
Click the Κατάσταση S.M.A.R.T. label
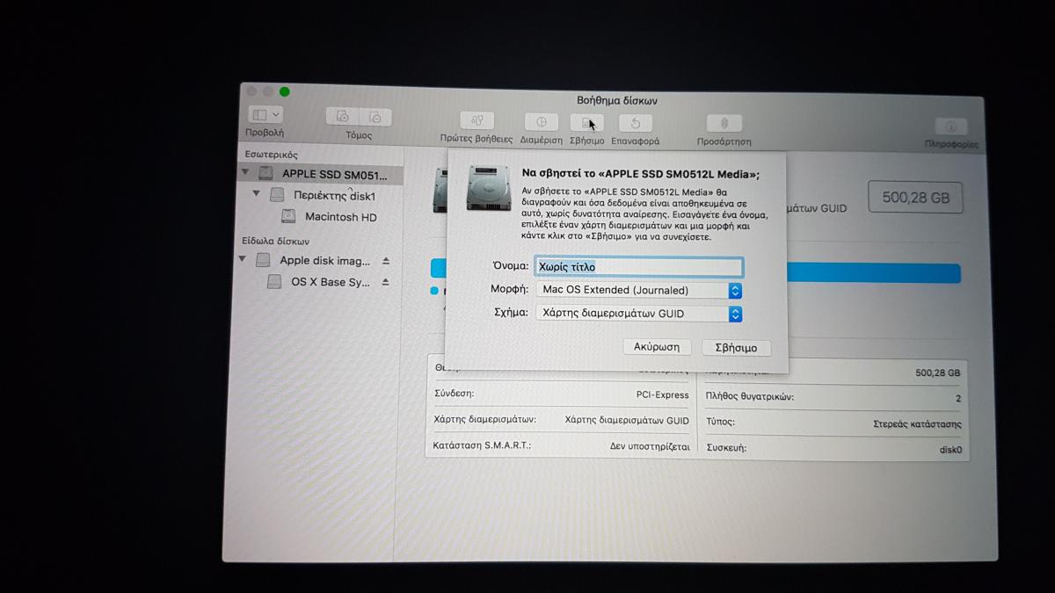point(482,445)
